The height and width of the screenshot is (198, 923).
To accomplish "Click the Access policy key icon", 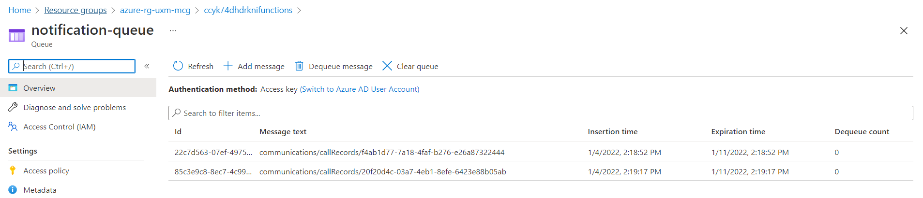I will 13,170.
